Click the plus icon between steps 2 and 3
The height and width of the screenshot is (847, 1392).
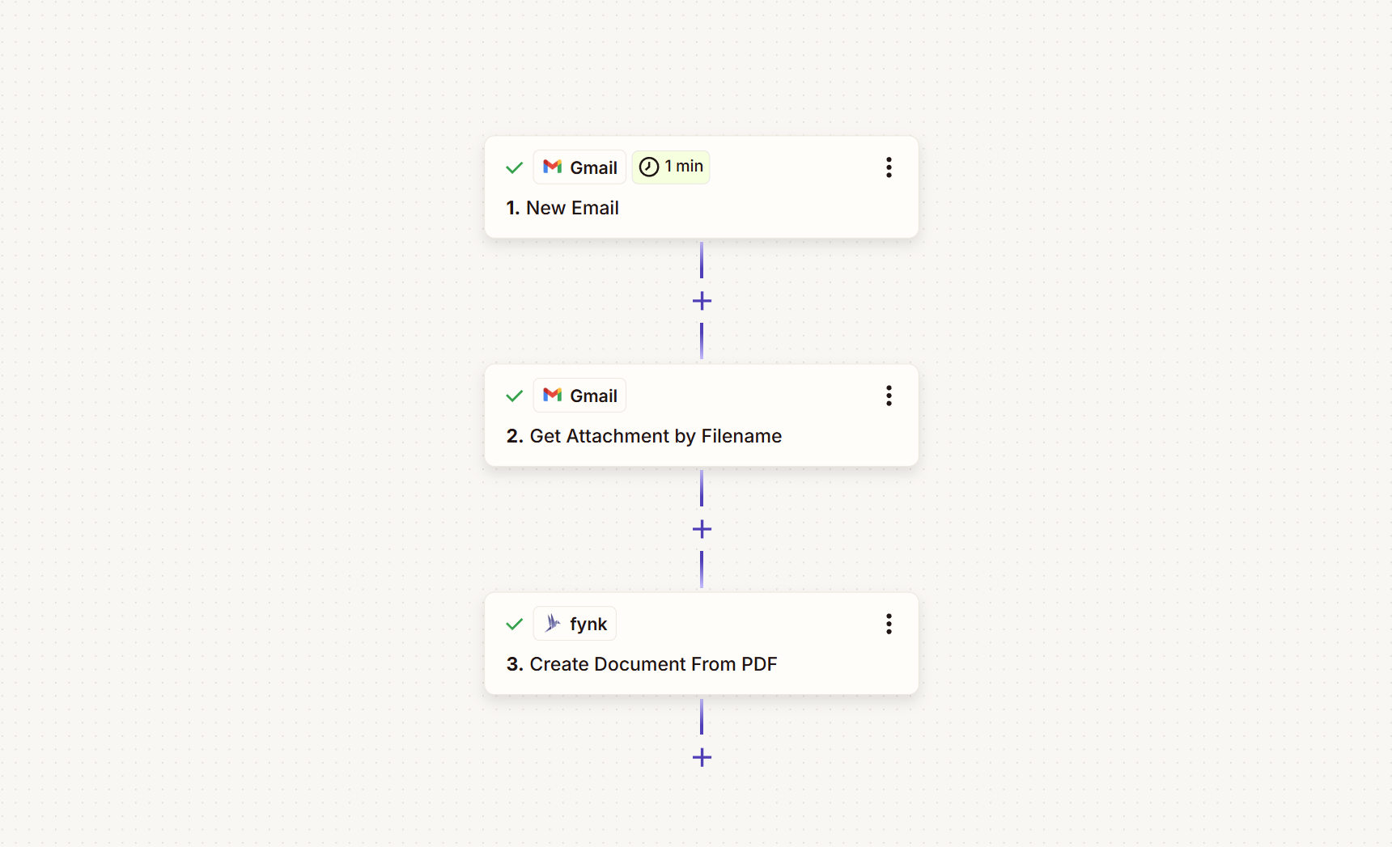click(702, 529)
